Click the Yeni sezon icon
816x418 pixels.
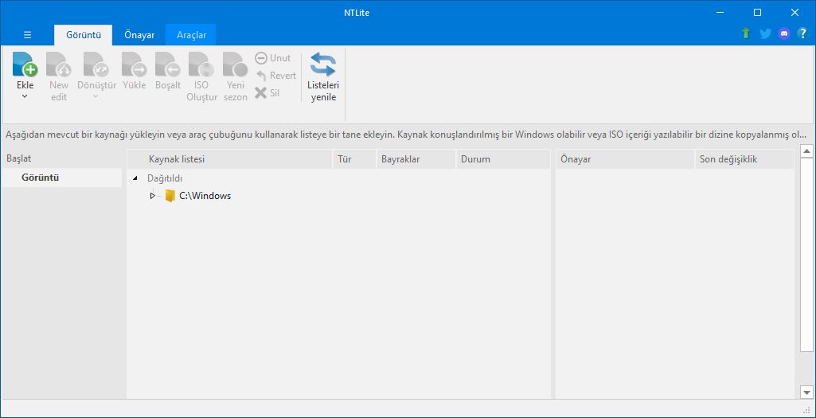click(235, 64)
